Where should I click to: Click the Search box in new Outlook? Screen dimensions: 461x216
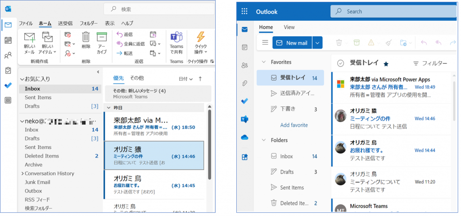point(393,11)
